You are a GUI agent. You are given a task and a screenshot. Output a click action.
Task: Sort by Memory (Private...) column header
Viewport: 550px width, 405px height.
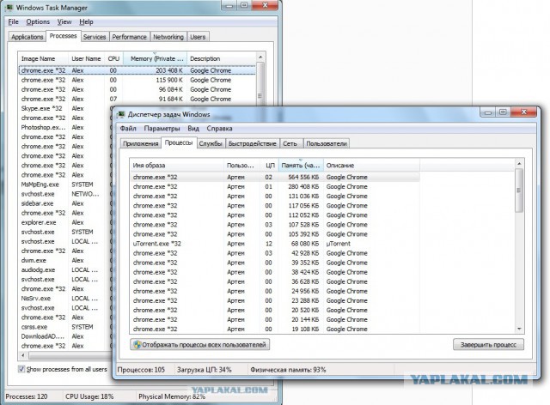click(x=156, y=58)
